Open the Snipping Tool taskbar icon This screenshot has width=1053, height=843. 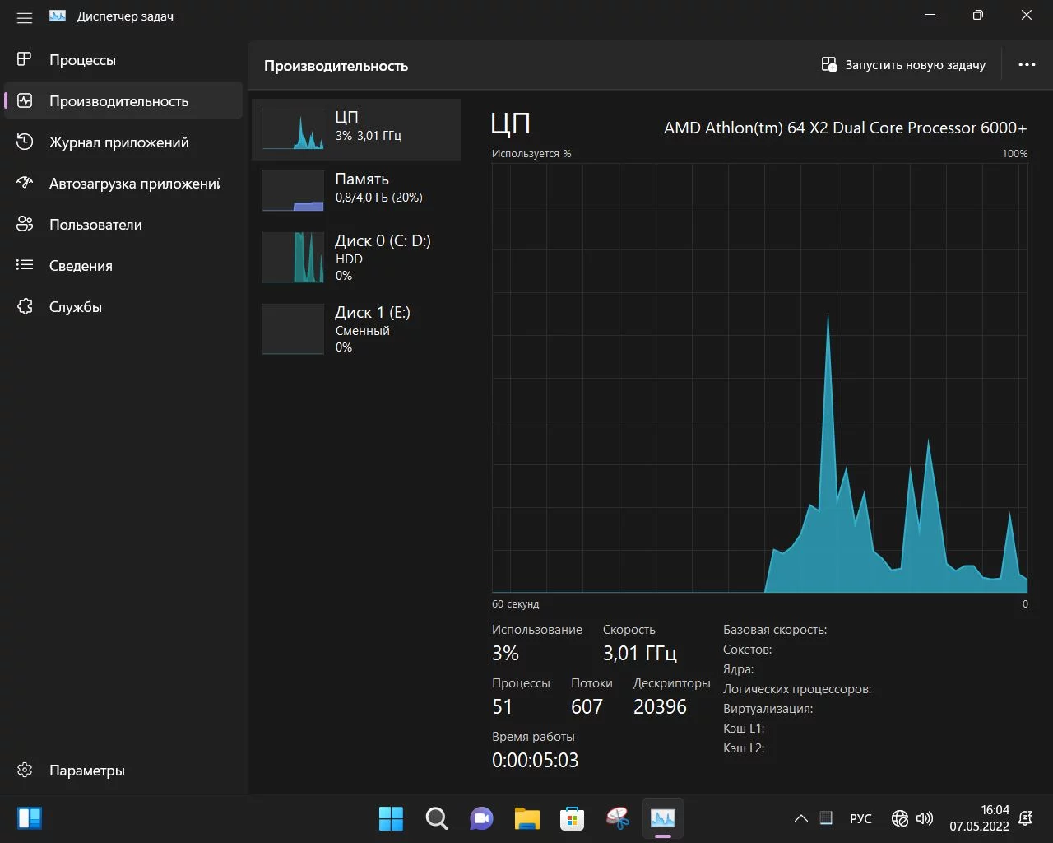[x=617, y=818]
